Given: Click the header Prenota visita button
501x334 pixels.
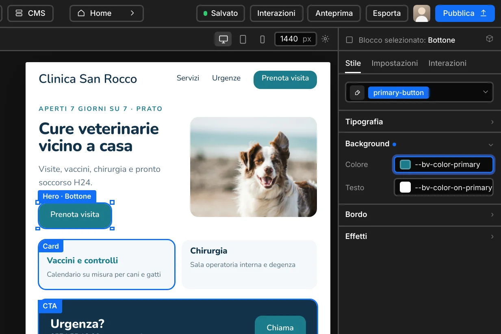Looking at the screenshot, I should [285, 79].
